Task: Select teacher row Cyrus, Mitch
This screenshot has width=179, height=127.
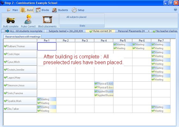Action: coord(20,62)
